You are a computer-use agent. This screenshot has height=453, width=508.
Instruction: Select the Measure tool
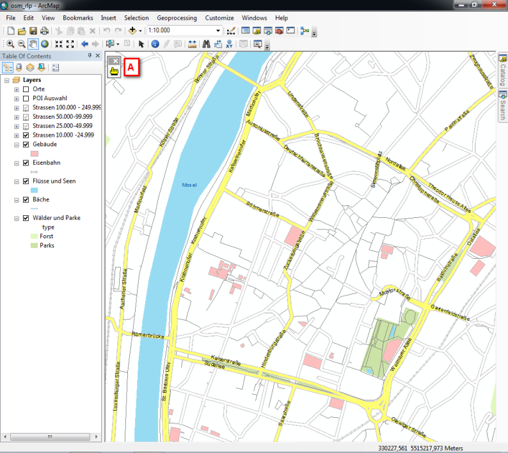[x=192, y=44]
